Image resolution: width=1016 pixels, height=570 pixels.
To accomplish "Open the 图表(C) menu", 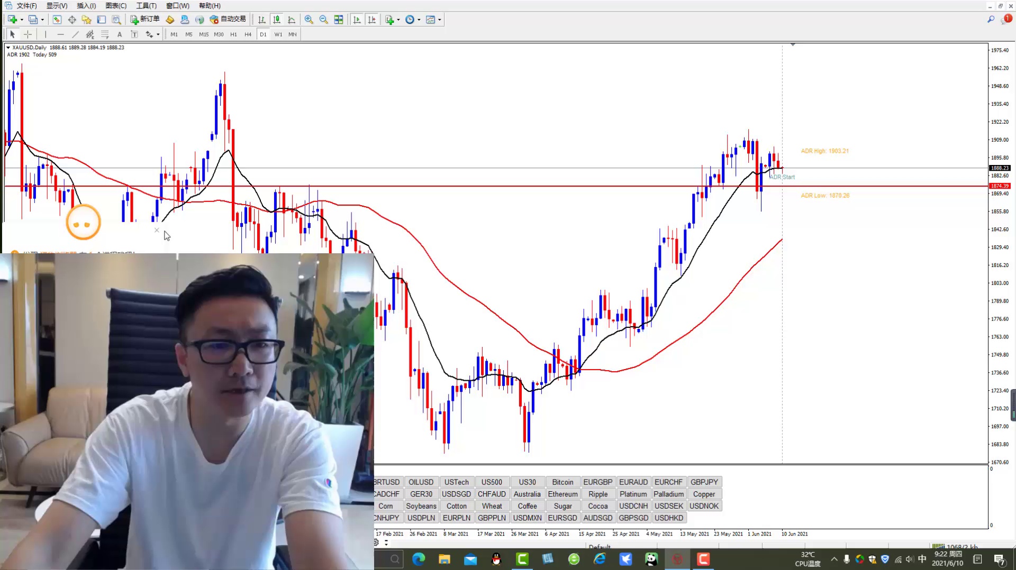I will pyautogui.click(x=116, y=6).
